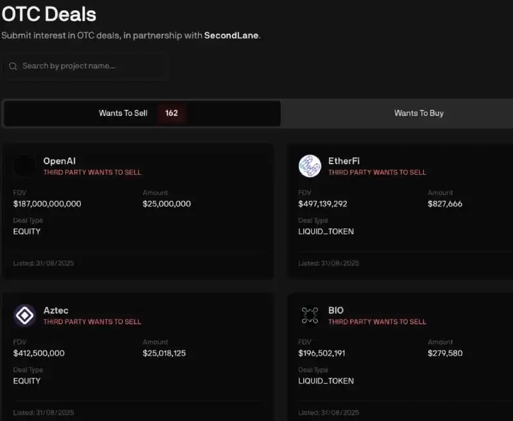Click the 162 deals count badge

[x=171, y=113]
